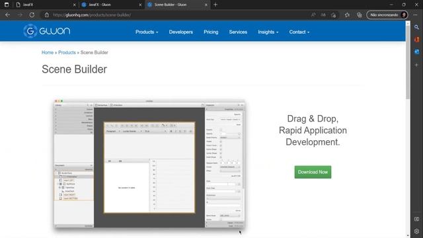This screenshot has width=423, height=238.
Task: Open the sidebar search icon
Action: coord(416,27)
